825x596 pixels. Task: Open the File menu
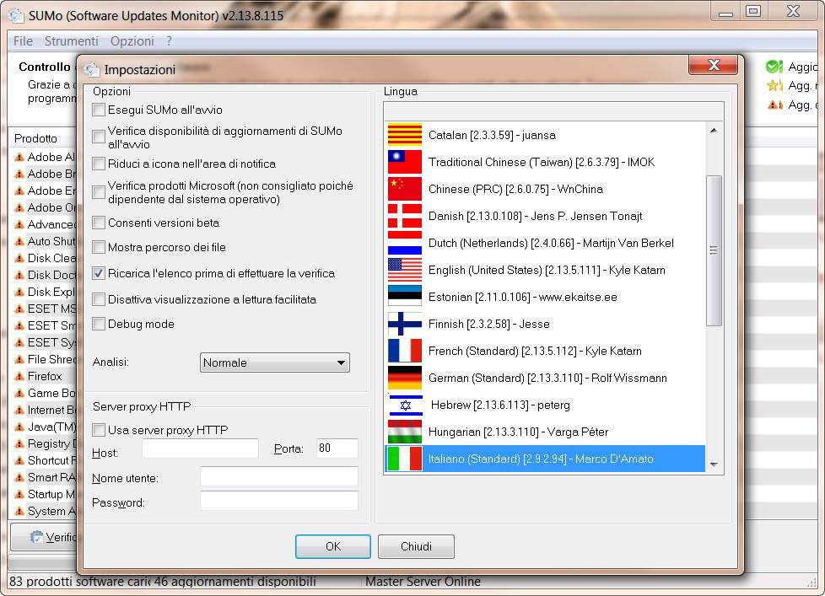click(23, 41)
